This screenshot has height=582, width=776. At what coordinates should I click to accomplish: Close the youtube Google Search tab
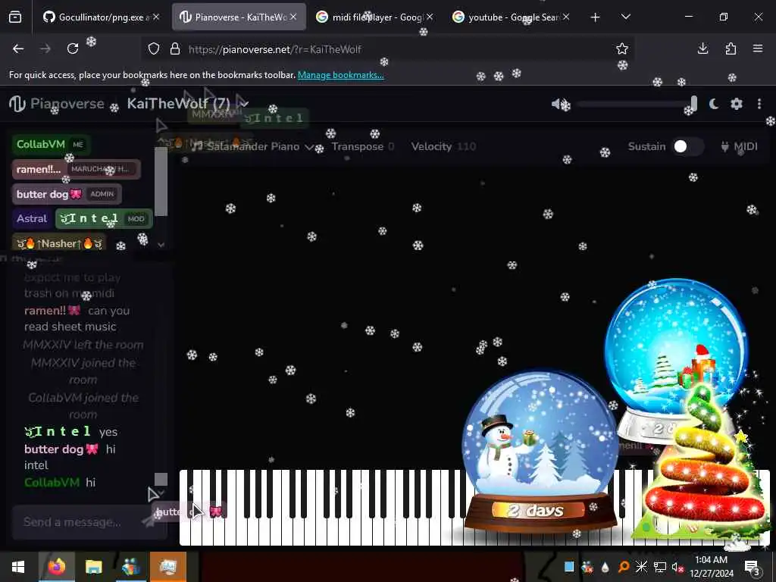(566, 17)
